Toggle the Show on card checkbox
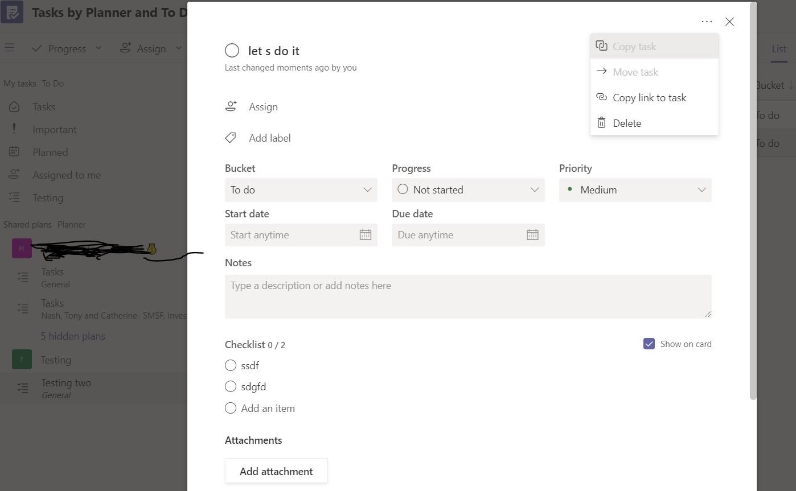The width and height of the screenshot is (796, 491). [x=649, y=344]
